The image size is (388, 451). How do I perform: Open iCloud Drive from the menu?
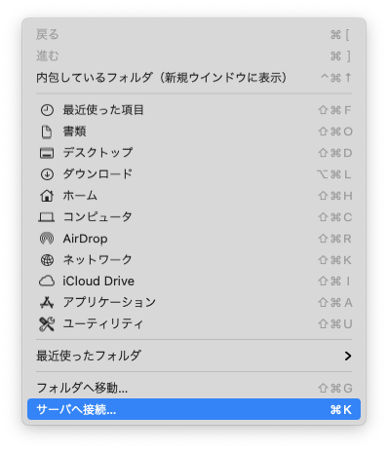click(194, 282)
